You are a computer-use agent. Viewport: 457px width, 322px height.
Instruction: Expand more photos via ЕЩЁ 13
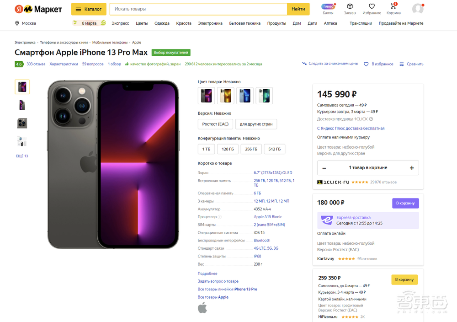22,156
